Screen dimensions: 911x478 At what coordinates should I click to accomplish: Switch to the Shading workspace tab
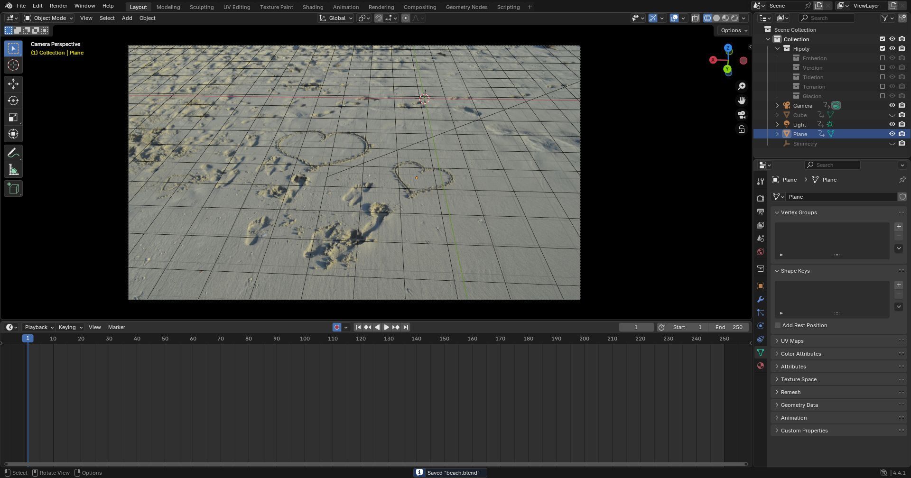coord(313,7)
